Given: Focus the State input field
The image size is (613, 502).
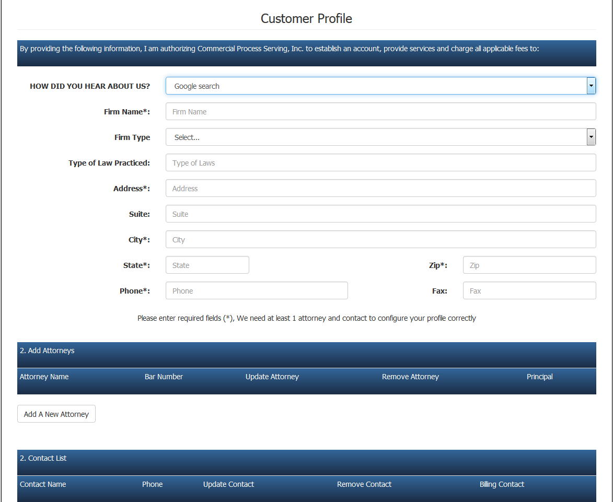Looking at the screenshot, I should pyautogui.click(x=207, y=265).
